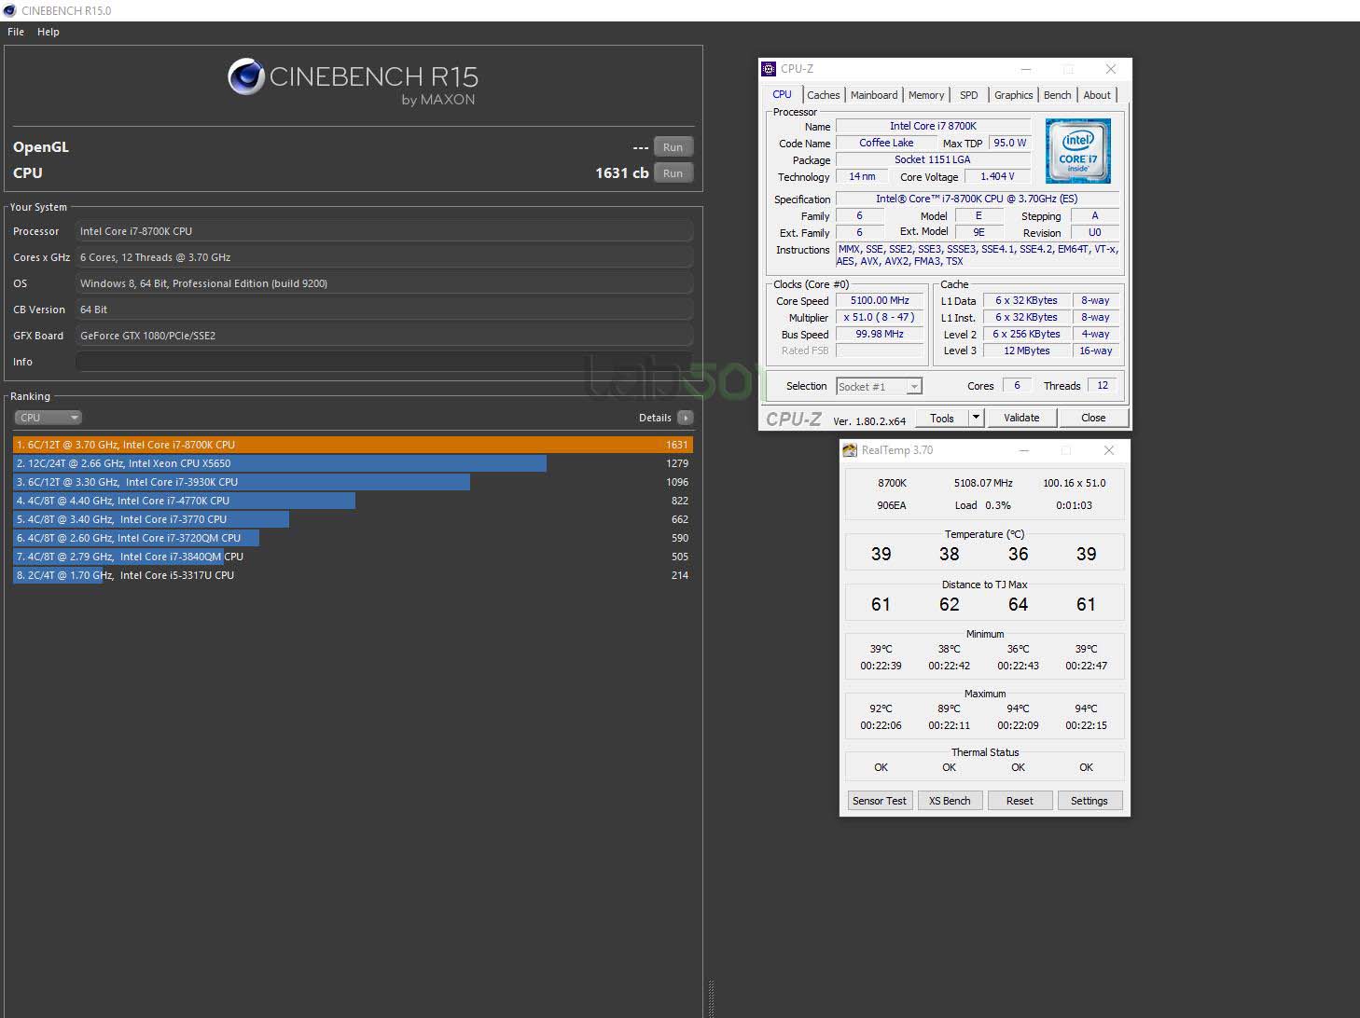This screenshot has width=1360, height=1018.
Task: Click the CPU-Z window title icon
Action: point(769,69)
